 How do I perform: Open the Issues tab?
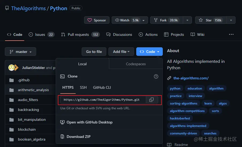coord(41,34)
